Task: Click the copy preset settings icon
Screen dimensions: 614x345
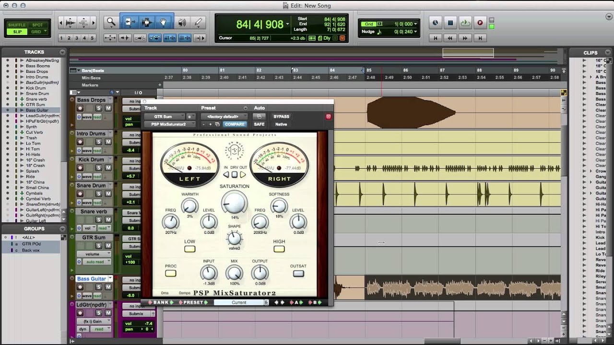Action: (217, 125)
